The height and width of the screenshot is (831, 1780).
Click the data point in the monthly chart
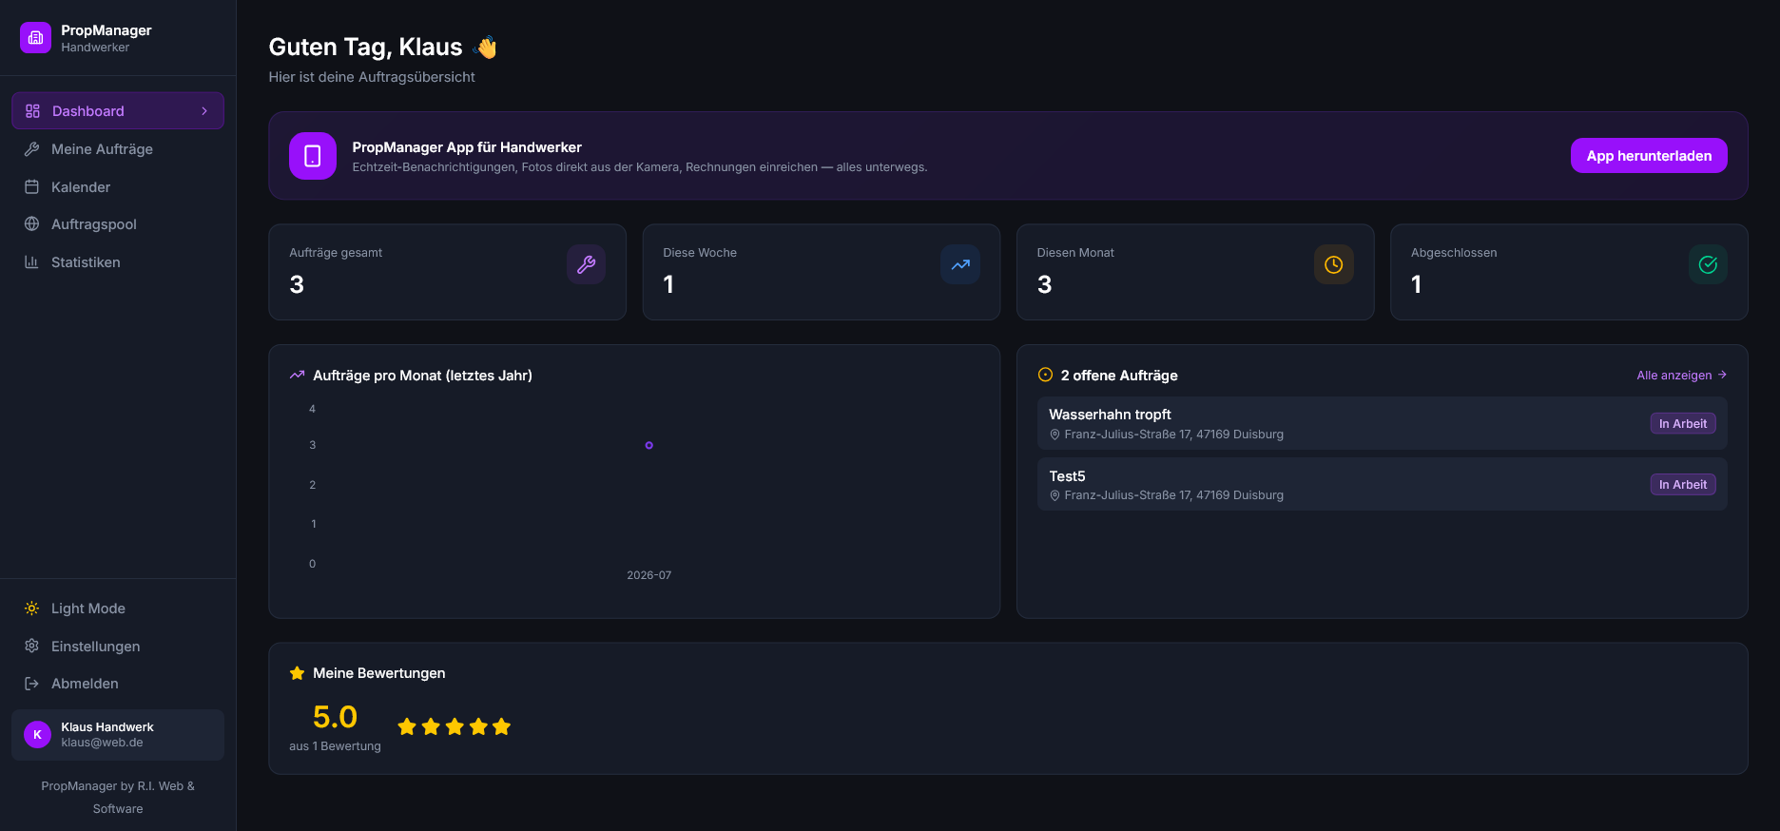pos(649,445)
